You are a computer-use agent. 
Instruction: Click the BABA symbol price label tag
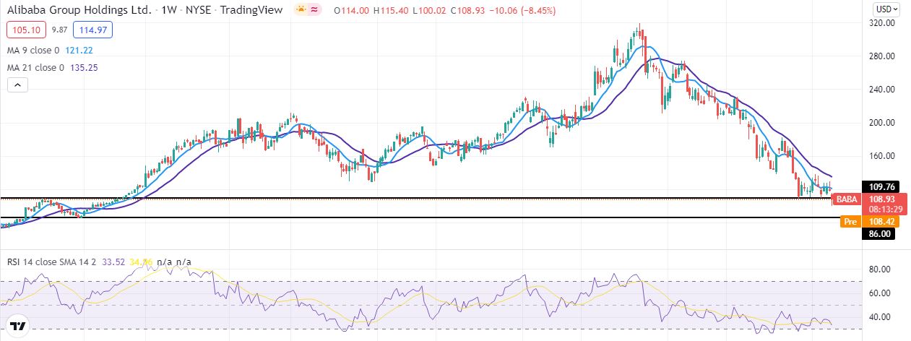pos(848,199)
